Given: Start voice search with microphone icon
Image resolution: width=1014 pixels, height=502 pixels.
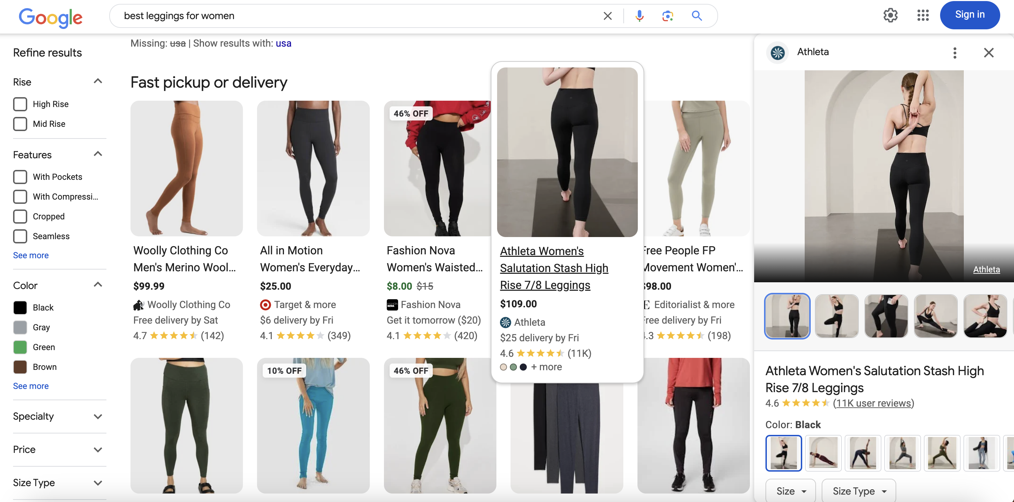Looking at the screenshot, I should 639,16.
